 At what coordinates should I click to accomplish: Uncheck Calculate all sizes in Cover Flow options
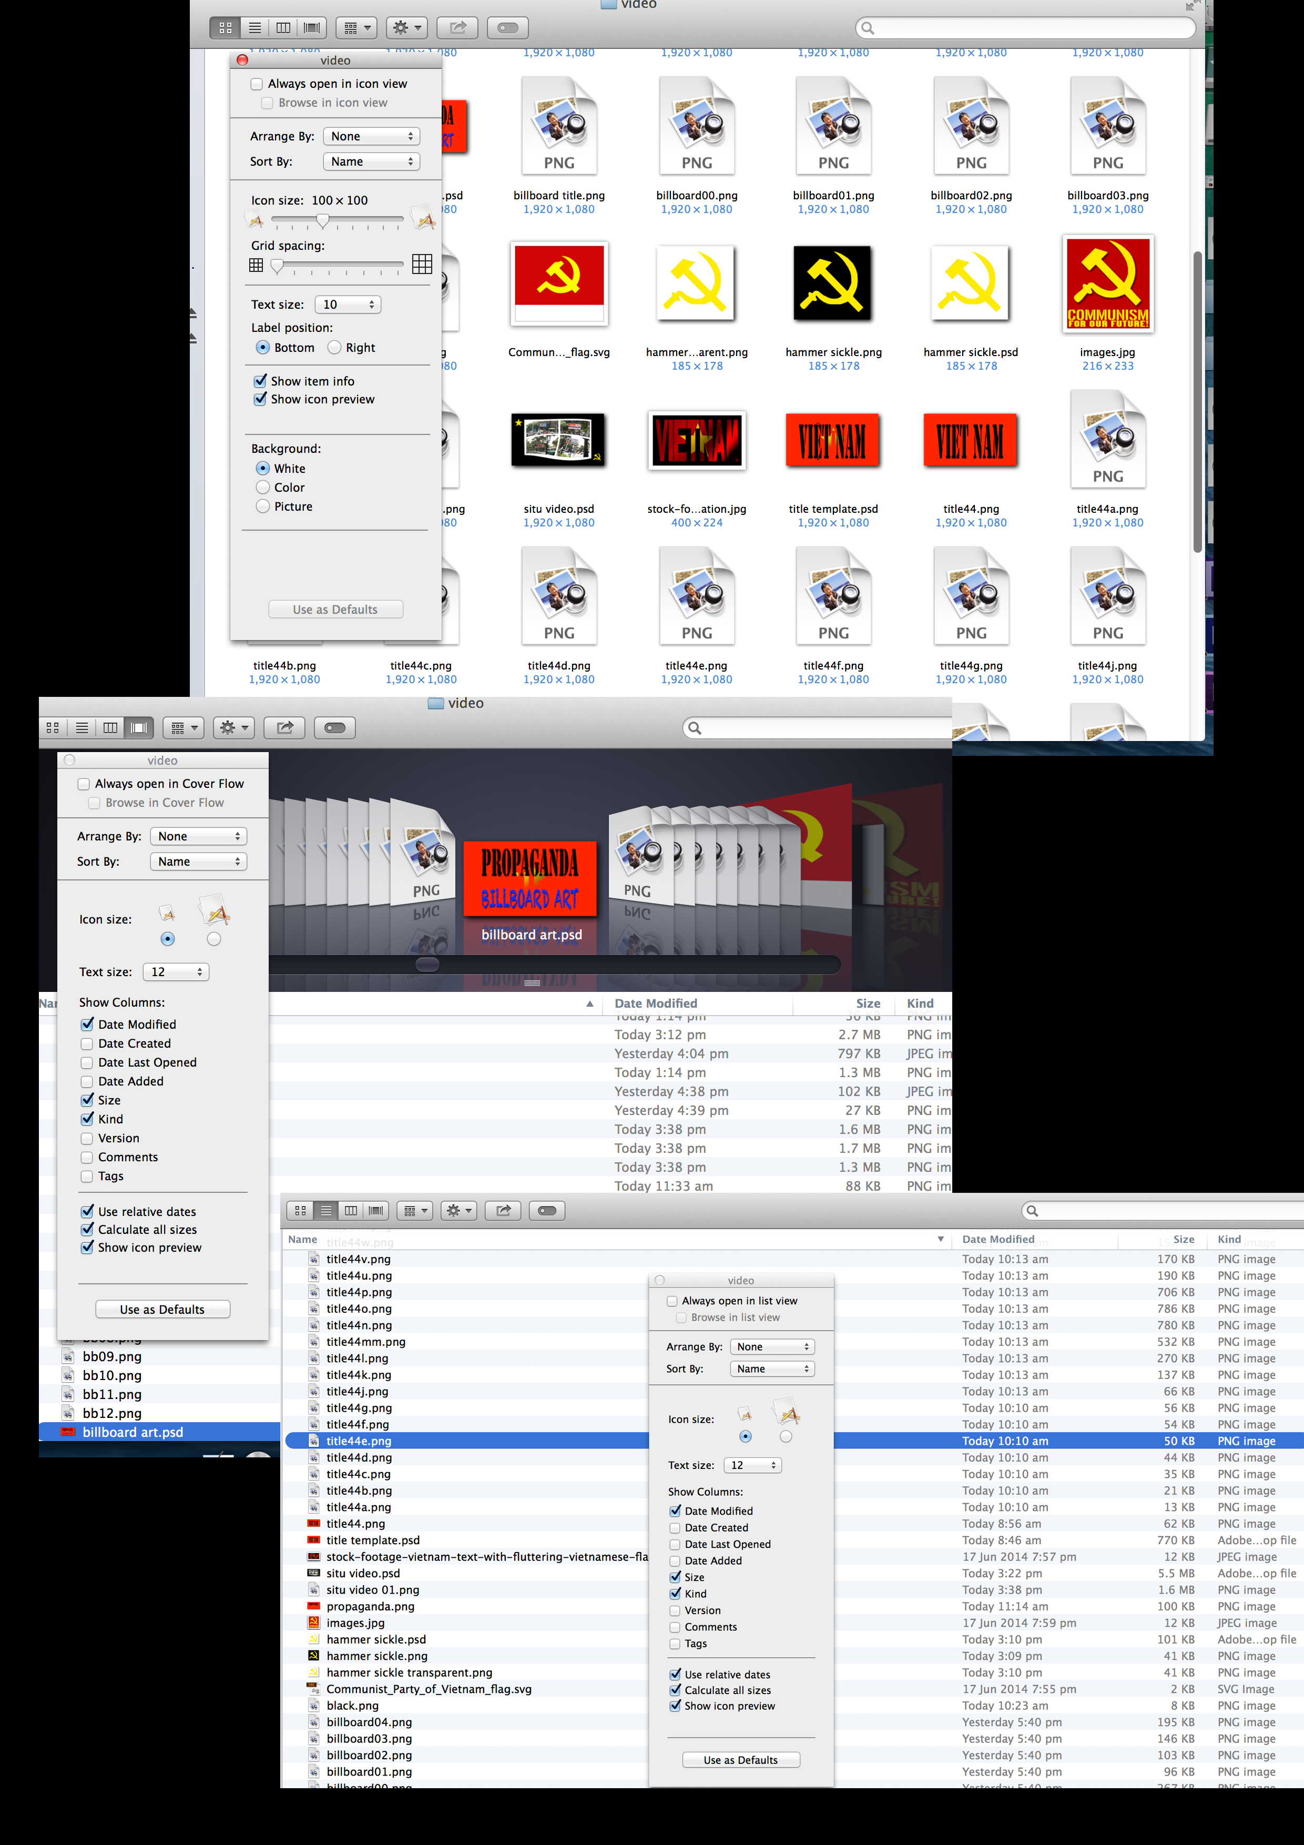pos(87,1230)
